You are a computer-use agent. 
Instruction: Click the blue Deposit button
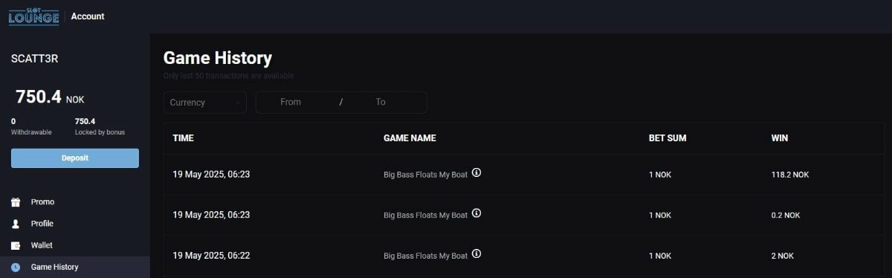[75, 158]
